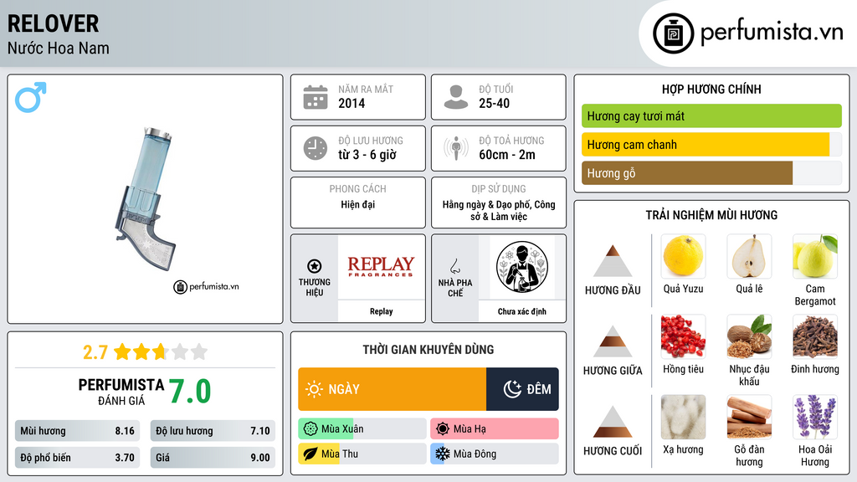This screenshot has width=857, height=482.
Task: Select the Hoa Oải Hương lavender image
Action: 815,417
